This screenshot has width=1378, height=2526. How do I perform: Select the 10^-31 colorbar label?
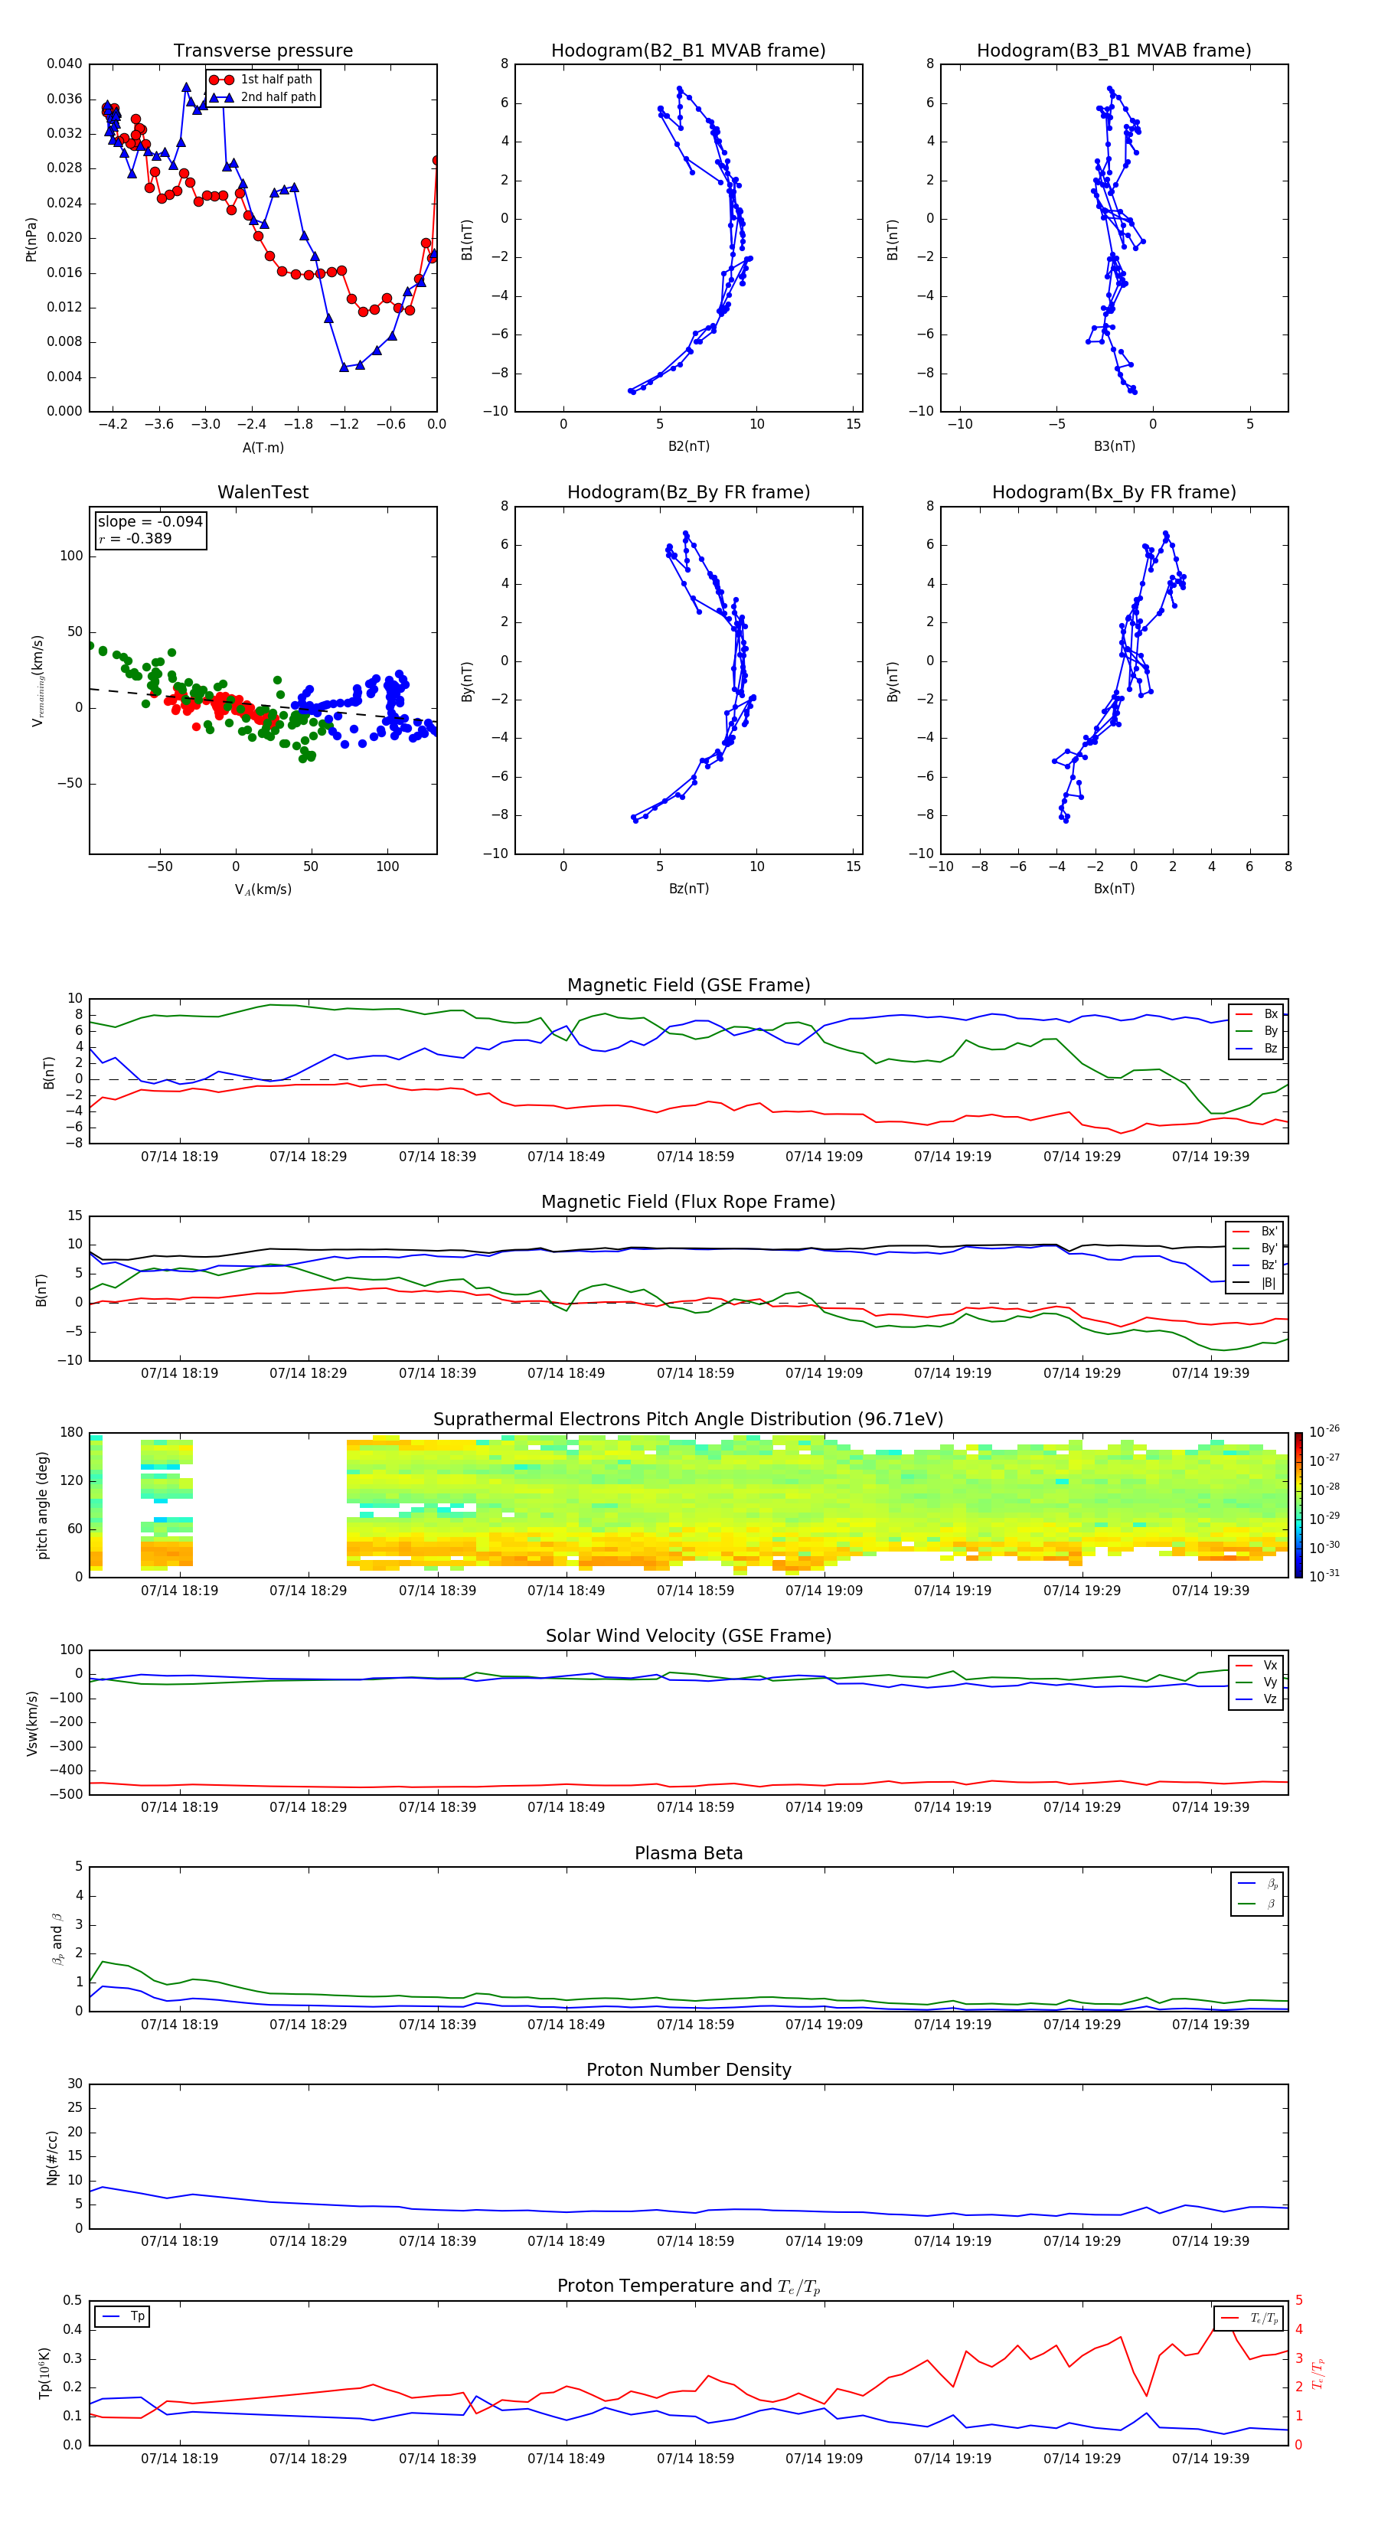[x=1324, y=1576]
